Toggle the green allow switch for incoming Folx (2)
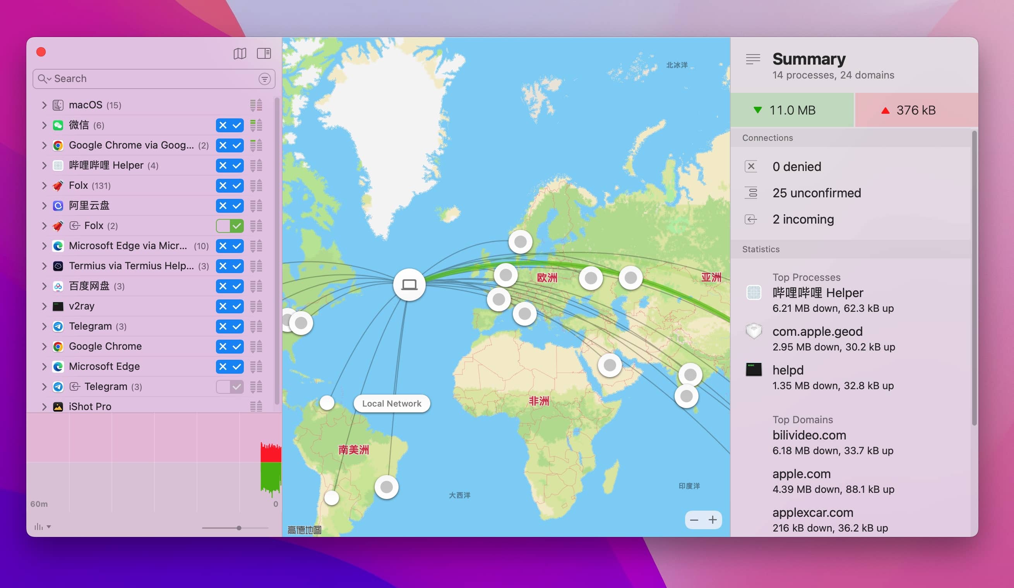The width and height of the screenshot is (1014, 588). [x=230, y=226]
